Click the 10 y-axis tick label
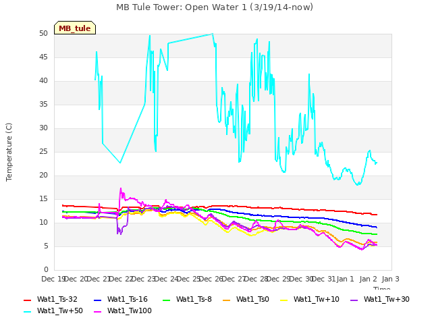 pos(43,223)
